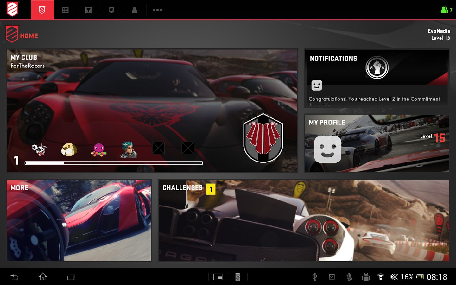Click the Driveclub logo at top left

(13, 9)
